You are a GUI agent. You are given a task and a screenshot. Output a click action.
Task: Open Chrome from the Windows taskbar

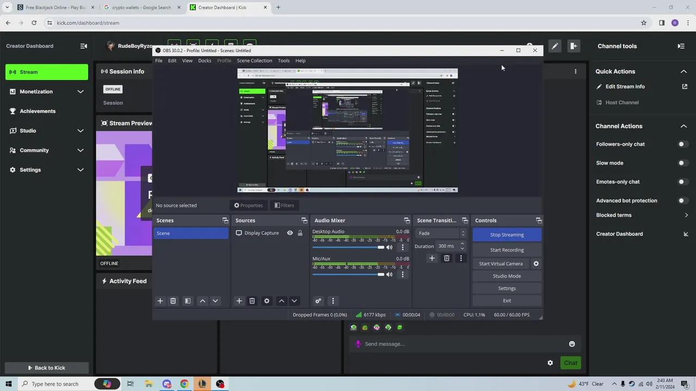click(184, 384)
